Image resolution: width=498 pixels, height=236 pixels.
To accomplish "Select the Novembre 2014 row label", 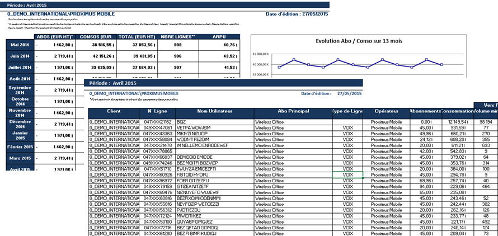I will point(20,113).
